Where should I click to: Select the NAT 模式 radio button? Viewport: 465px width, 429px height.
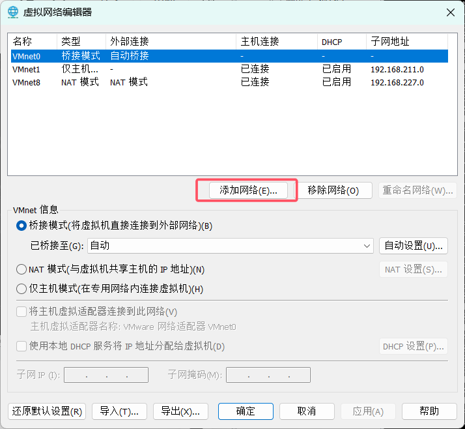click(21, 269)
